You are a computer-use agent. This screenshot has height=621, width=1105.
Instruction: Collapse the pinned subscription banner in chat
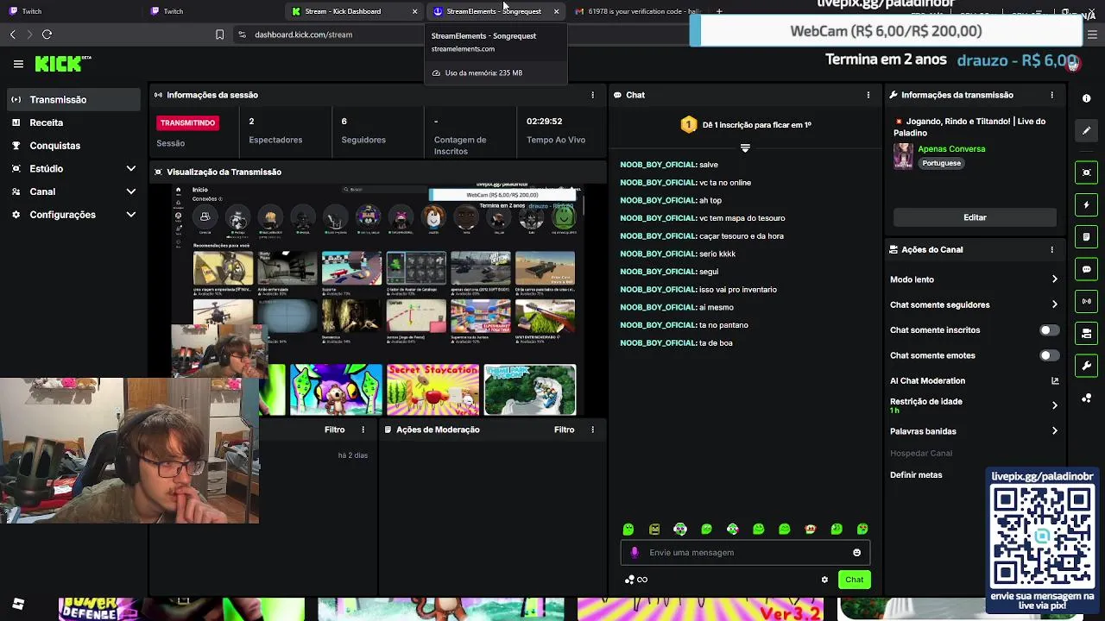(745, 148)
